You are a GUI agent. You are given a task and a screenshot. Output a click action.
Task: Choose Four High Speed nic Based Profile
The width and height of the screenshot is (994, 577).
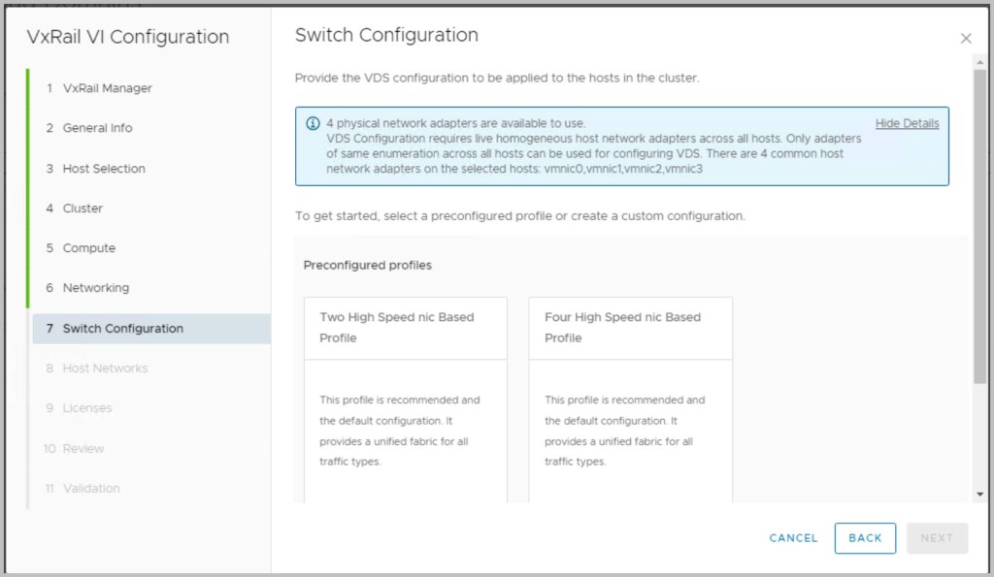click(x=630, y=328)
